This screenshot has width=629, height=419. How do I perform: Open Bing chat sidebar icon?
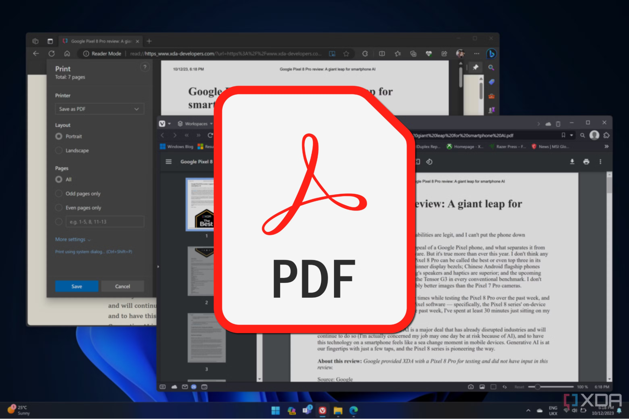pos(491,54)
